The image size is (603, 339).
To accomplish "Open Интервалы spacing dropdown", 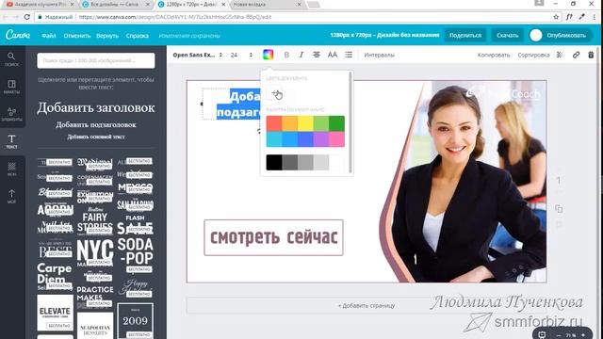I will [x=379, y=55].
